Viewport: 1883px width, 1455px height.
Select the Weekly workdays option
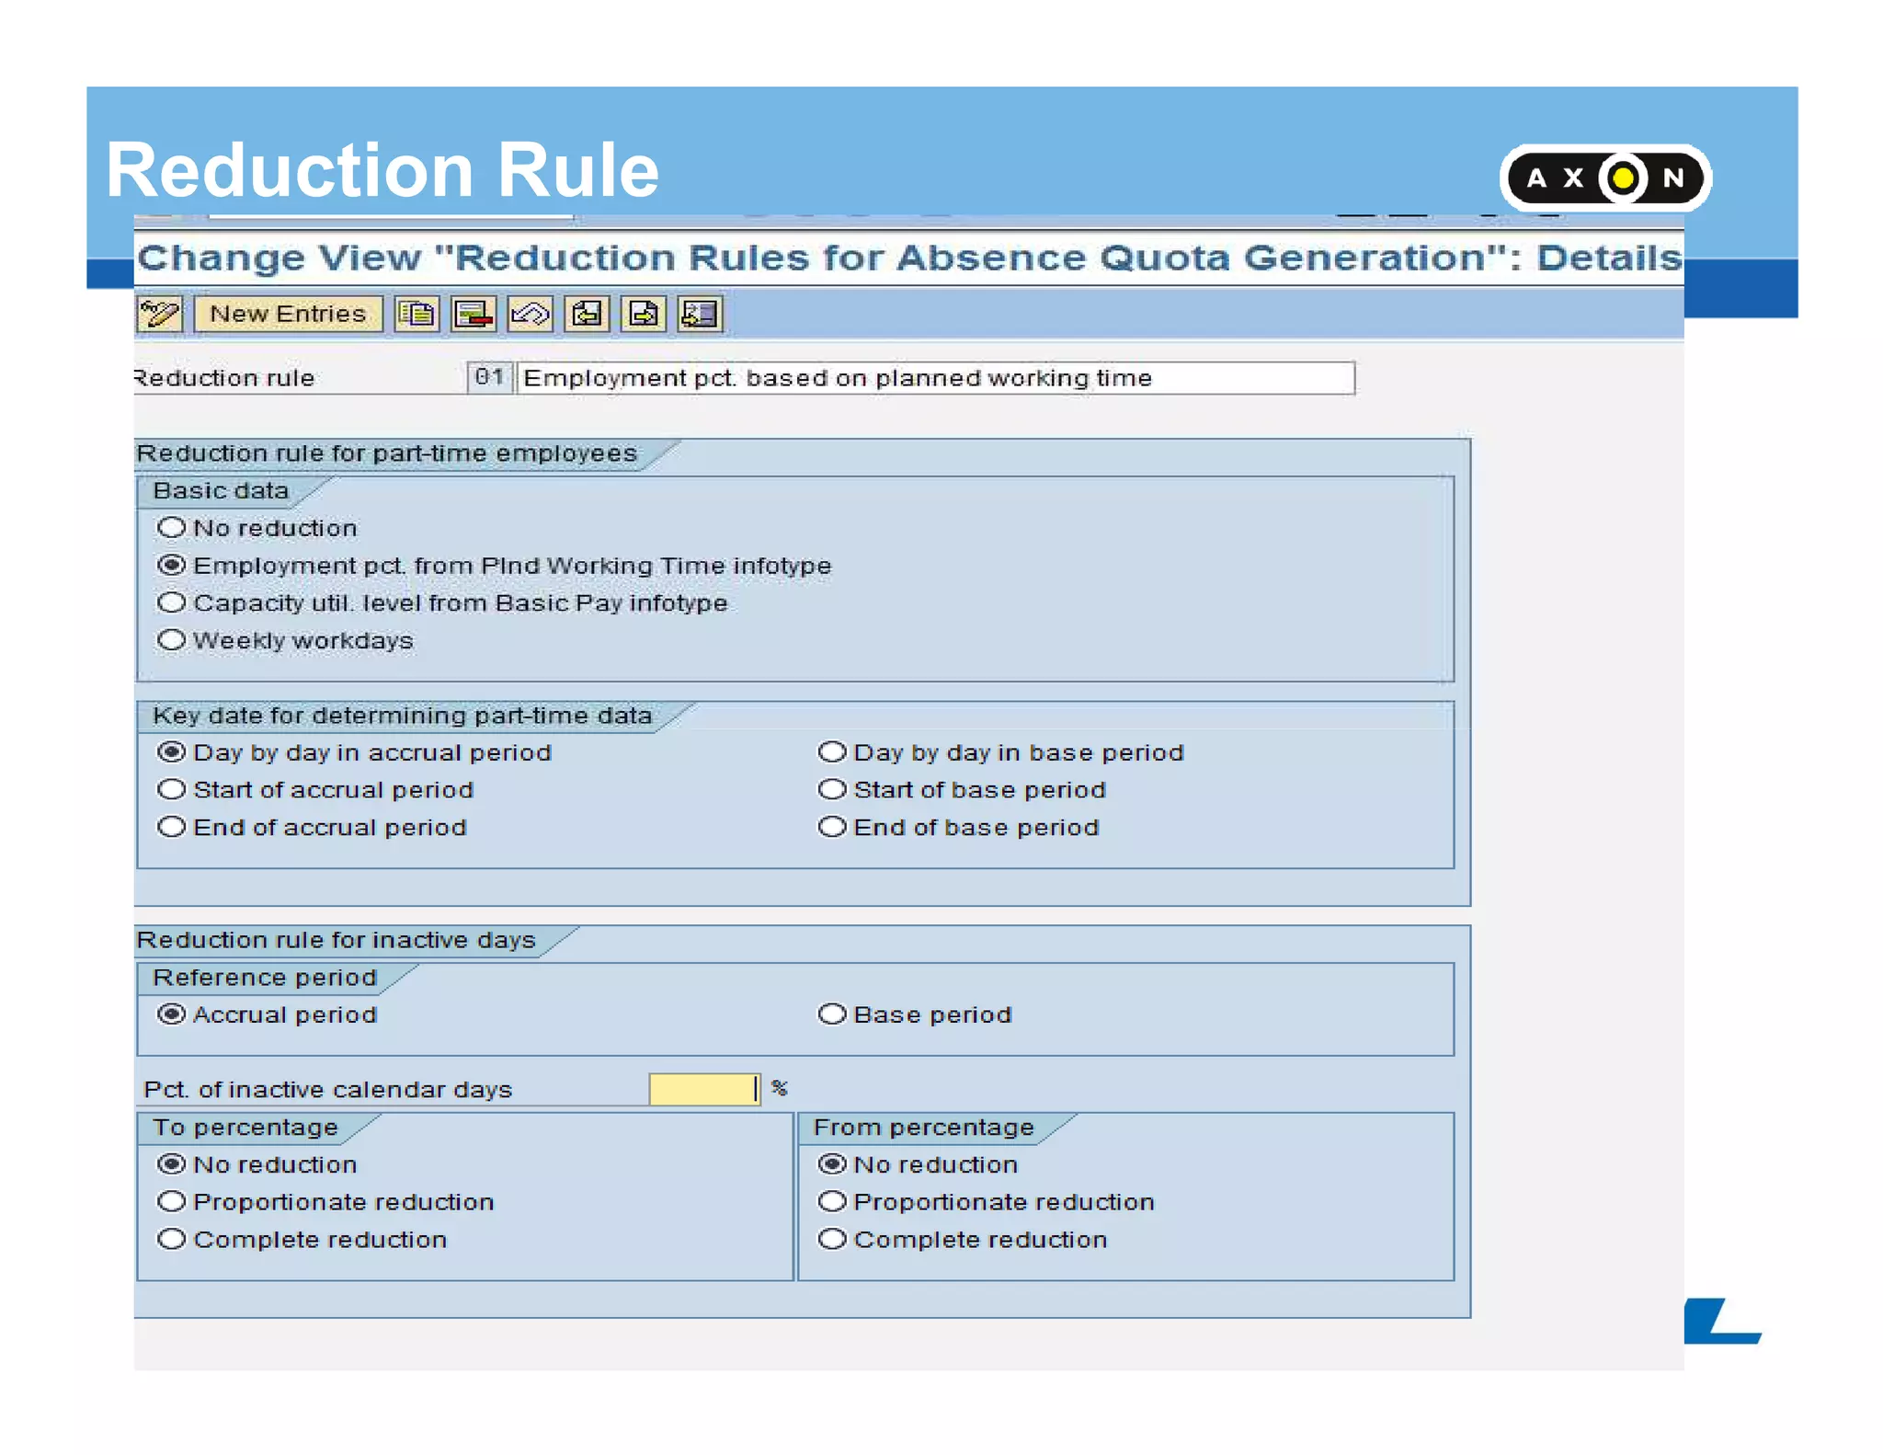[171, 640]
